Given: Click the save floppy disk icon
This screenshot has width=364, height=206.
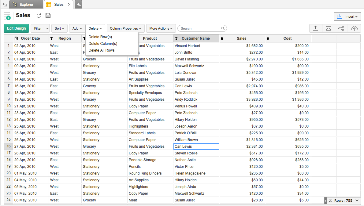Looking at the screenshot, I should click(48, 16).
